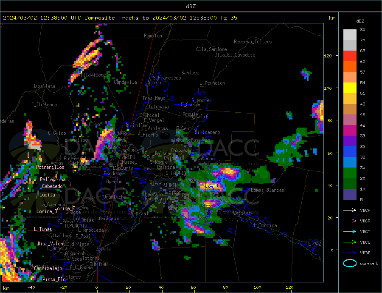Click the C_Guido place label
The width and height of the screenshot is (382, 293).
coord(57,133)
